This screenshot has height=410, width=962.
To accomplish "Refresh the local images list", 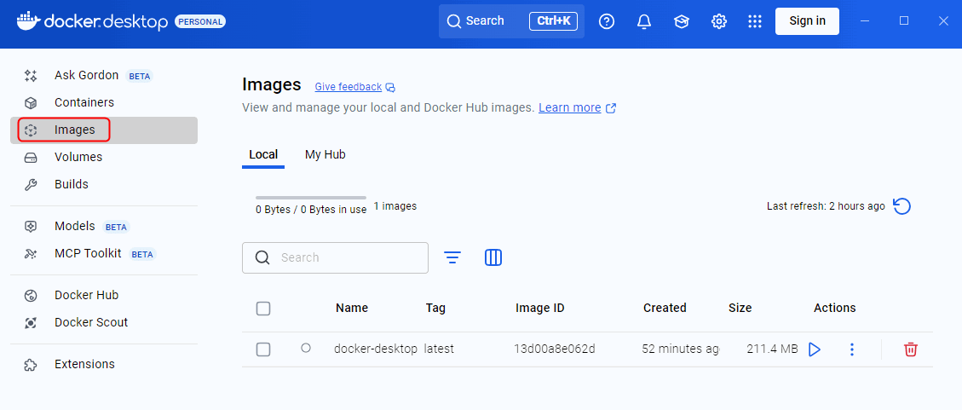I will click(902, 206).
